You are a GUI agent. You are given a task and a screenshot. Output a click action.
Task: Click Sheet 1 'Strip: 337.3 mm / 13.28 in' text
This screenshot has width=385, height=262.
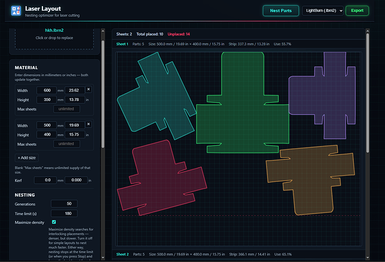click(249, 44)
